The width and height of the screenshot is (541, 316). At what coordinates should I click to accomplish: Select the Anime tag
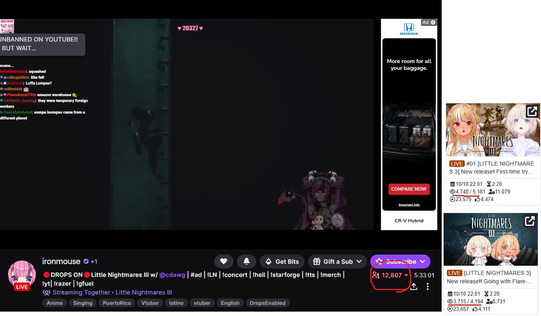55,303
